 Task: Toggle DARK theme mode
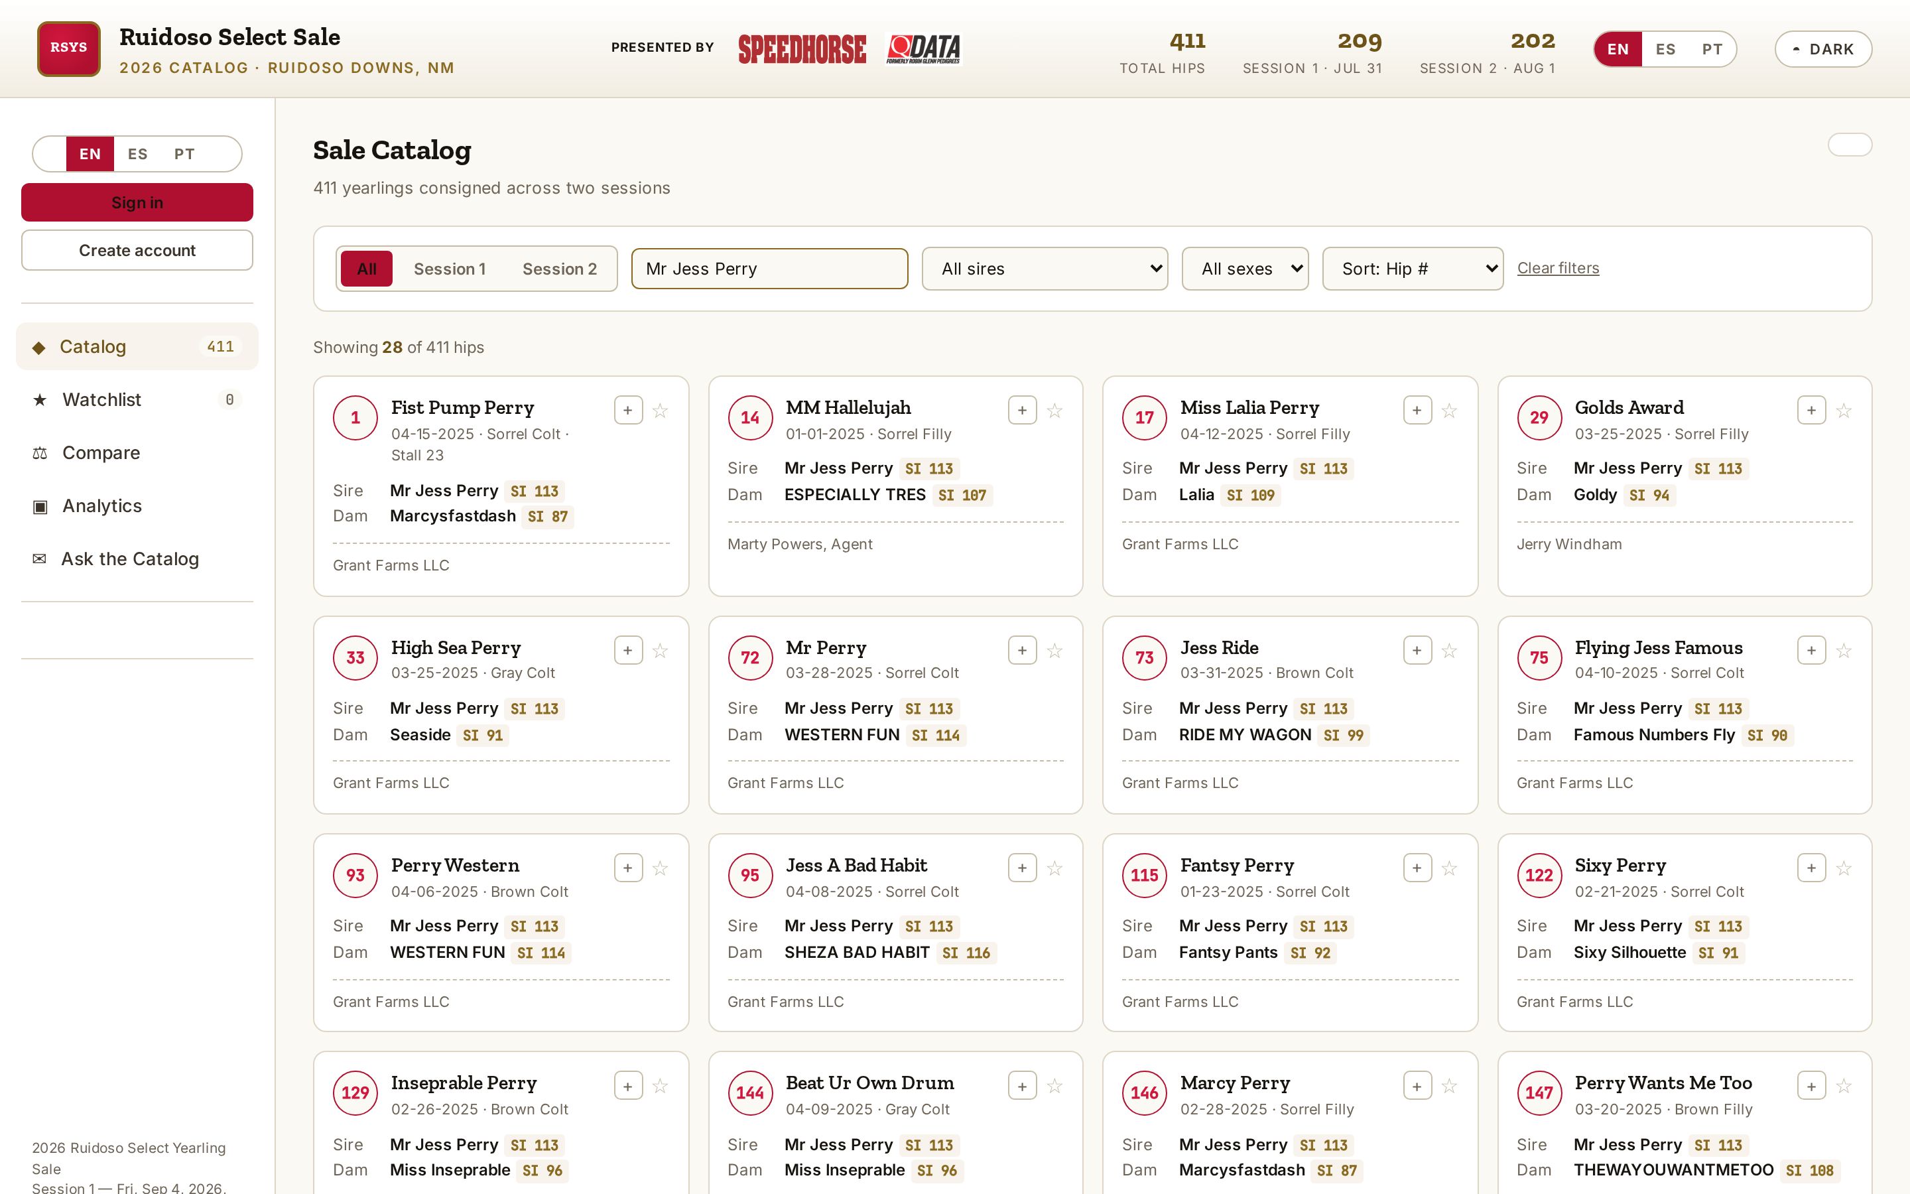pyautogui.click(x=1823, y=49)
